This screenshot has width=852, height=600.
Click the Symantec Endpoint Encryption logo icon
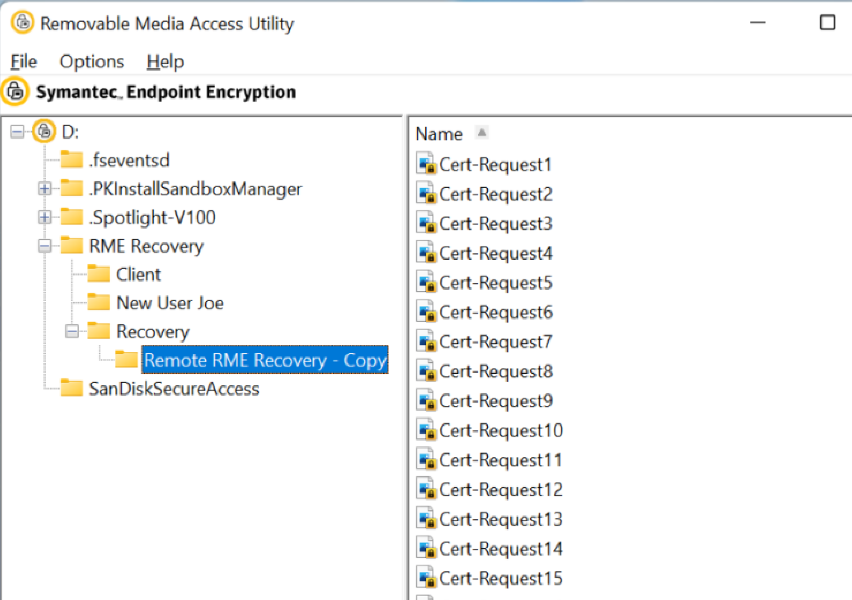pos(15,91)
